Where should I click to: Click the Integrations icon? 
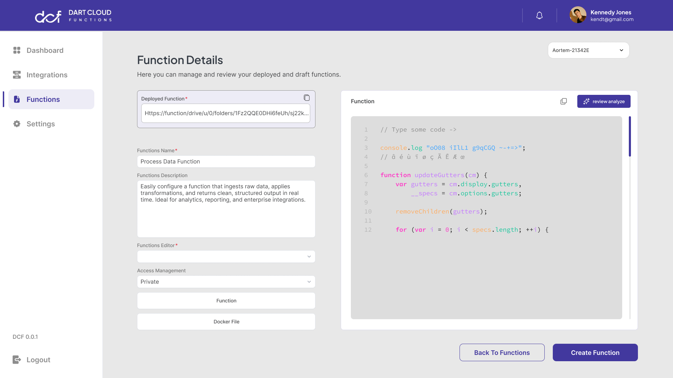[x=16, y=75]
